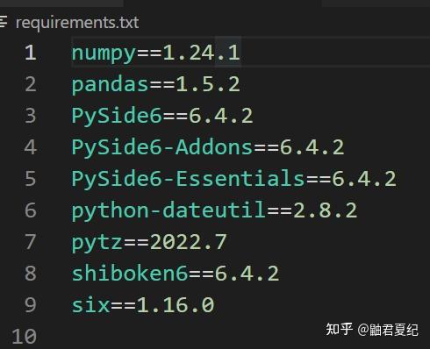
Task: Click on PySide6-Addons package name
Action: tap(161, 147)
